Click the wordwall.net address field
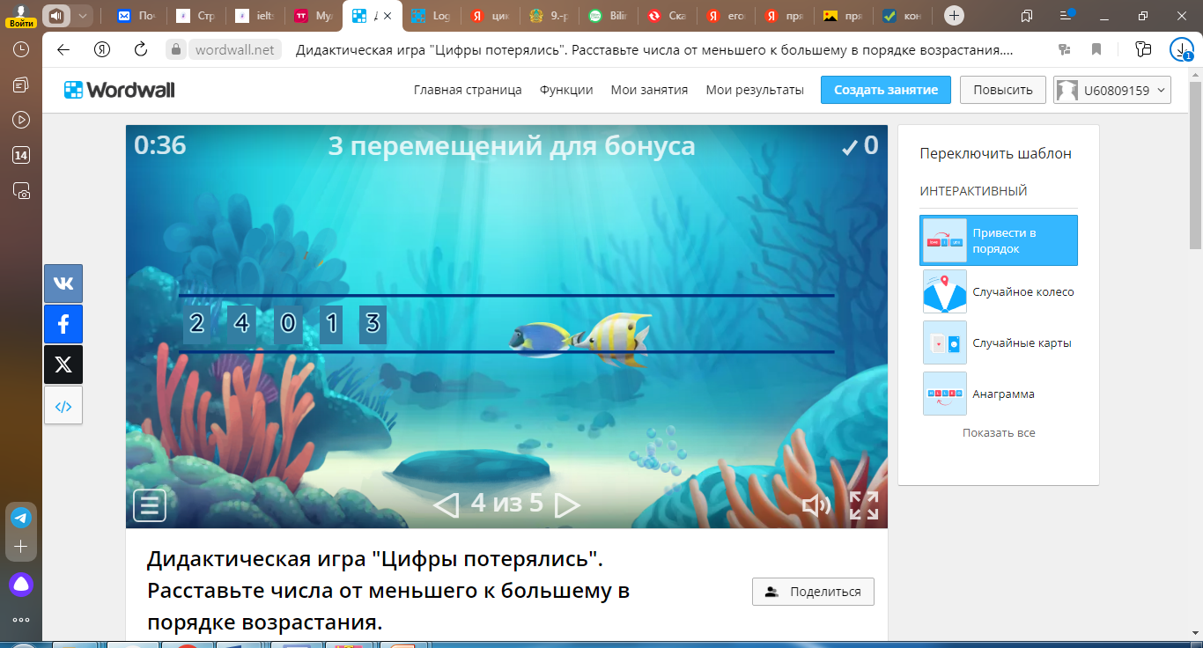 [x=234, y=50]
